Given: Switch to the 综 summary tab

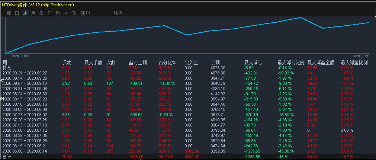Looking at the screenshot, I should pos(9,13).
